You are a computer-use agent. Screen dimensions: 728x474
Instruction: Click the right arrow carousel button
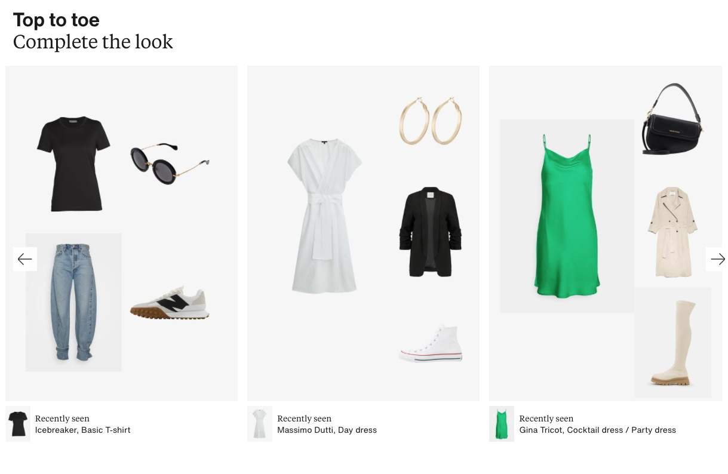(717, 259)
